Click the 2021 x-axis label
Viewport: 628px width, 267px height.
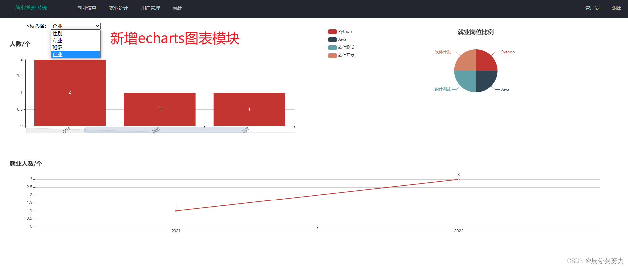point(176,231)
